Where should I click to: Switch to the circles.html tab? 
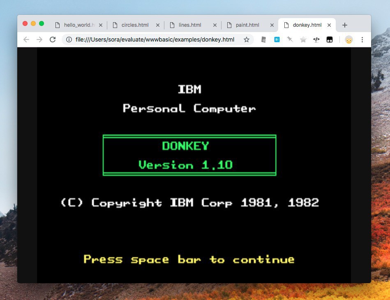[136, 25]
